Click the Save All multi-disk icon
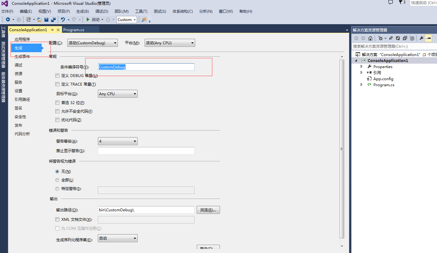The width and height of the screenshot is (437, 253). [53, 20]
